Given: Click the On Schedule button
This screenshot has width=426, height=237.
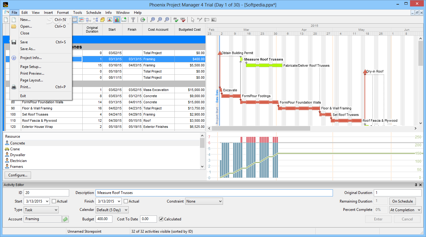Looking at the screenshot, I should (x=403, y=201).
